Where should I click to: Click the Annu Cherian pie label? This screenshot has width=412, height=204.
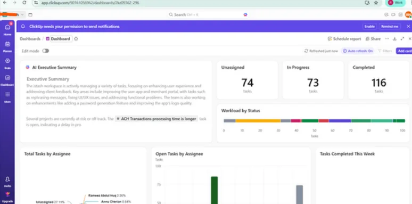pyautogui.click(x=116, y=202)
